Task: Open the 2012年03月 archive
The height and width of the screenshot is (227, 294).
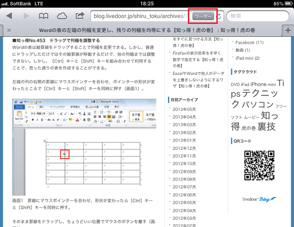Action: tap(184, 218)
